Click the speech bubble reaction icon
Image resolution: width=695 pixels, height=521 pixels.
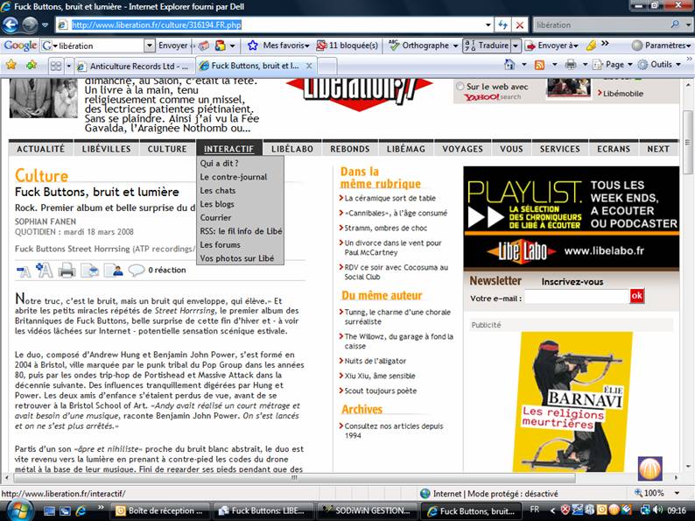(137, 271)
